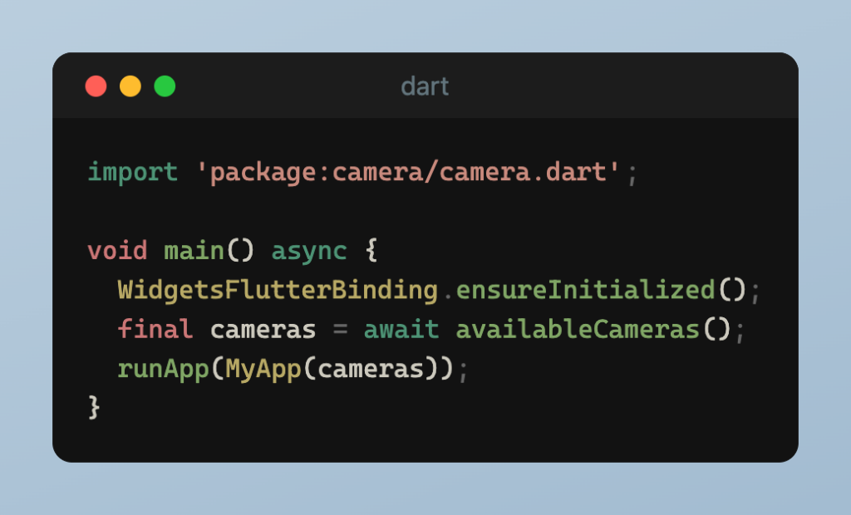851x515 pixels.
Task: Click the 'final' keyword
Action: pos(155,330)
